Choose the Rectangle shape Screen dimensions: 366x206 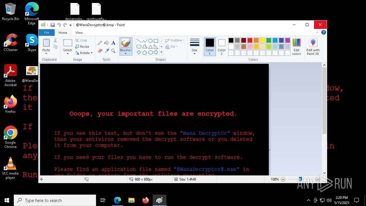(x=156, y=41)
